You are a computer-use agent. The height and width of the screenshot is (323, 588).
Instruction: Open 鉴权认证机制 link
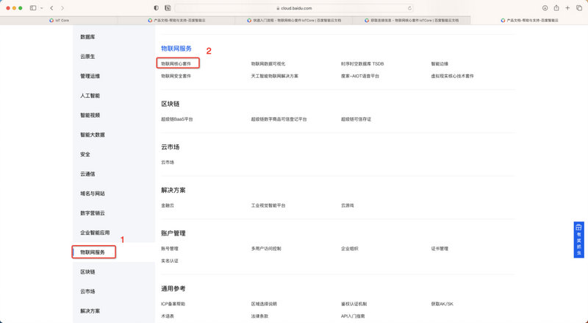[354, 304]
